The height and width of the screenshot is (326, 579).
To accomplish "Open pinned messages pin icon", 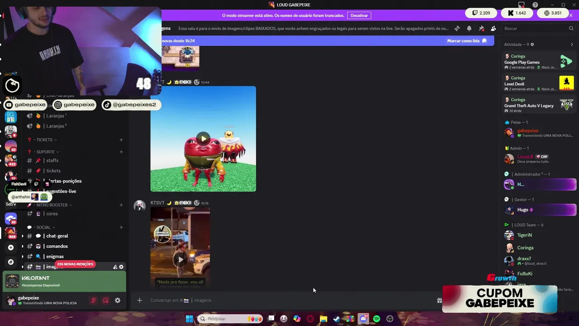I will click(x=481, y=28).
